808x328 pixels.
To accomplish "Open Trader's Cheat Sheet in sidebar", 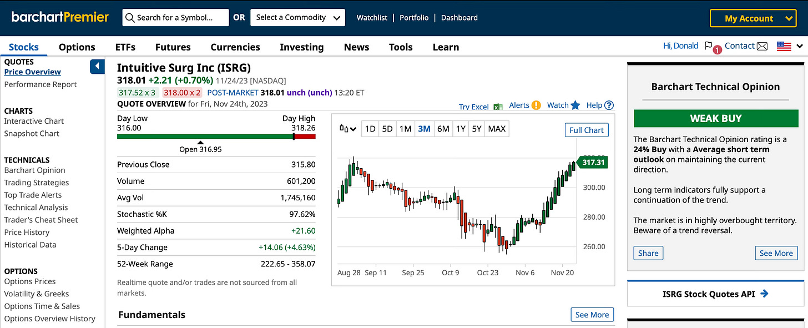I will click(41, 220).
